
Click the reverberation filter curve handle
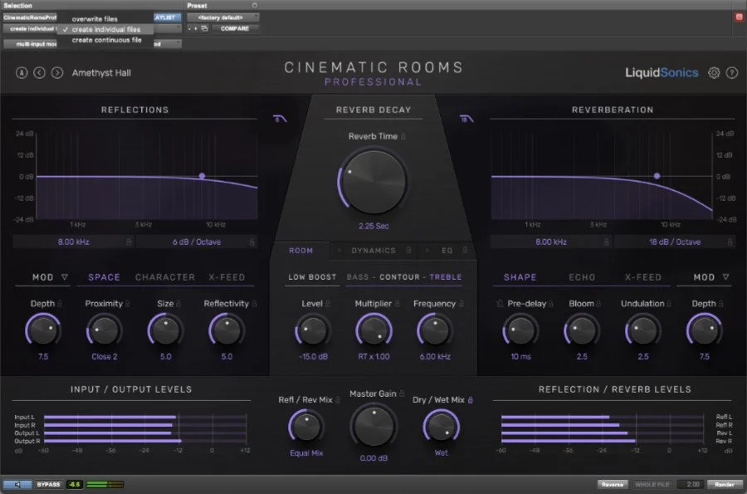(x=657, y=176)
